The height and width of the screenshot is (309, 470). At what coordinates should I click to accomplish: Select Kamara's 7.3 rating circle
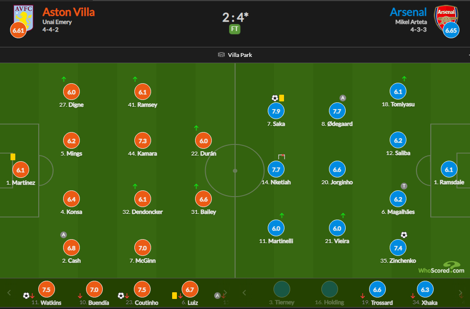click(x=142, y=141)
